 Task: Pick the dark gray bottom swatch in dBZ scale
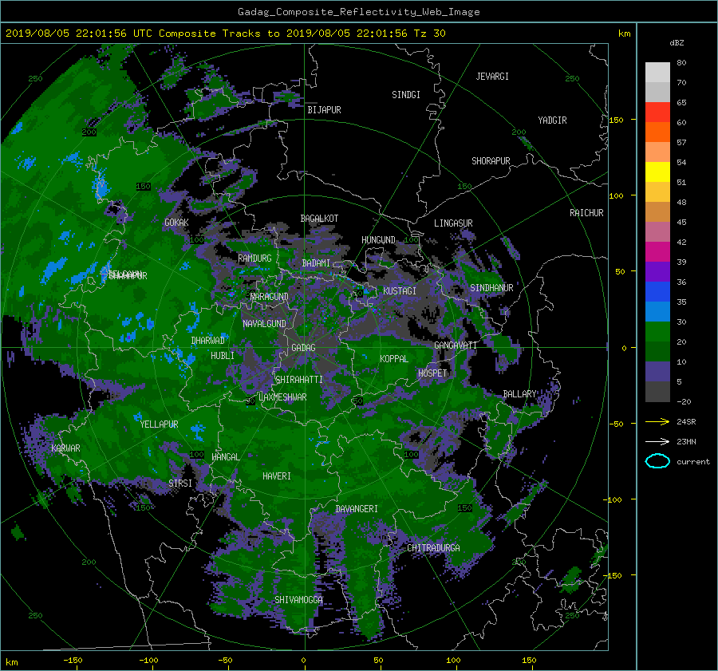(657, 392)
